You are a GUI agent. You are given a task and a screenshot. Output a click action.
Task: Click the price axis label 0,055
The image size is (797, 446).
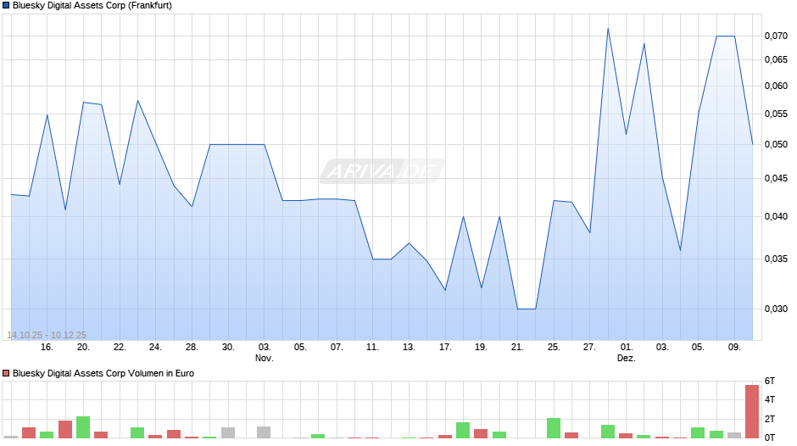pos(776,114)
